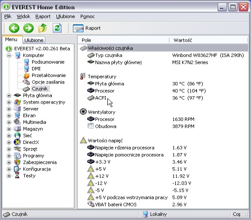251x220 pixels.
Task: Click the Temperatury thermometer icon
Action: [x=83, y=77]
